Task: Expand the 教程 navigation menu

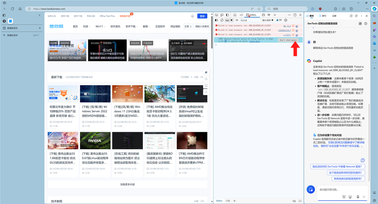Action: (x=146, y=27)
